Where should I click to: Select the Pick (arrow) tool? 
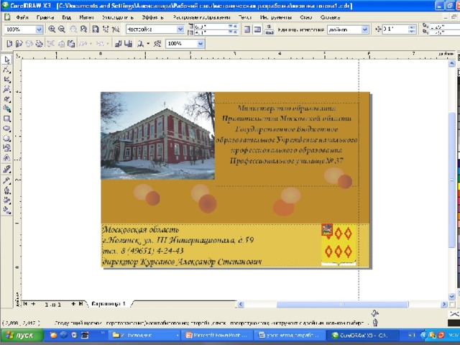tap(6, 60)
